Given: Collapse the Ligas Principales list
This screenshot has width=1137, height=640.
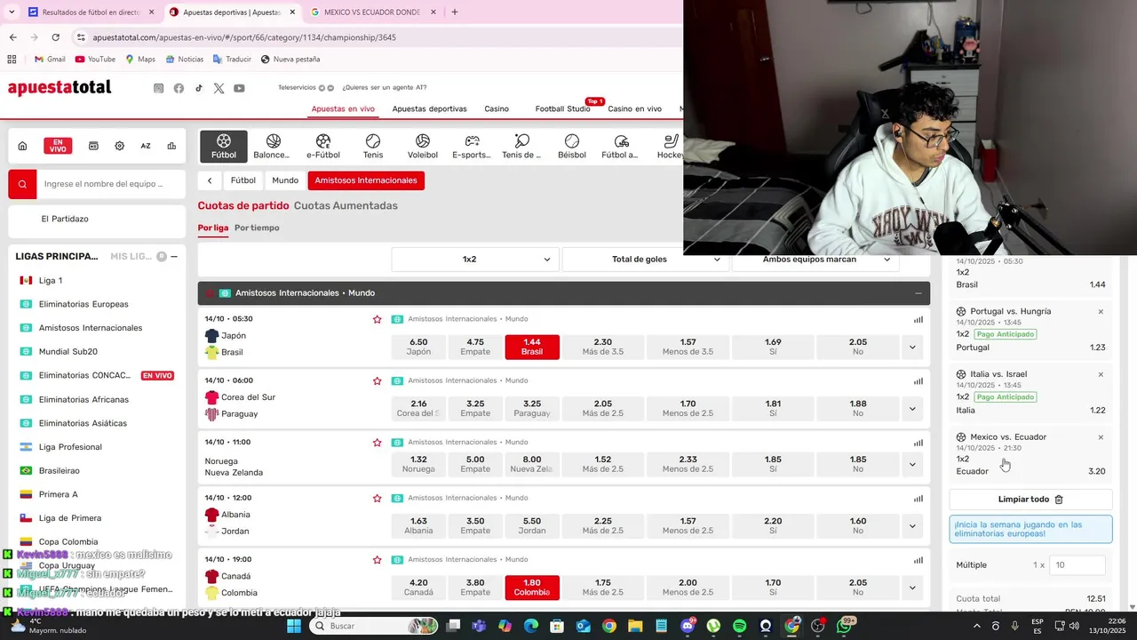Looking at the screenshot, I should click(174, 256).
